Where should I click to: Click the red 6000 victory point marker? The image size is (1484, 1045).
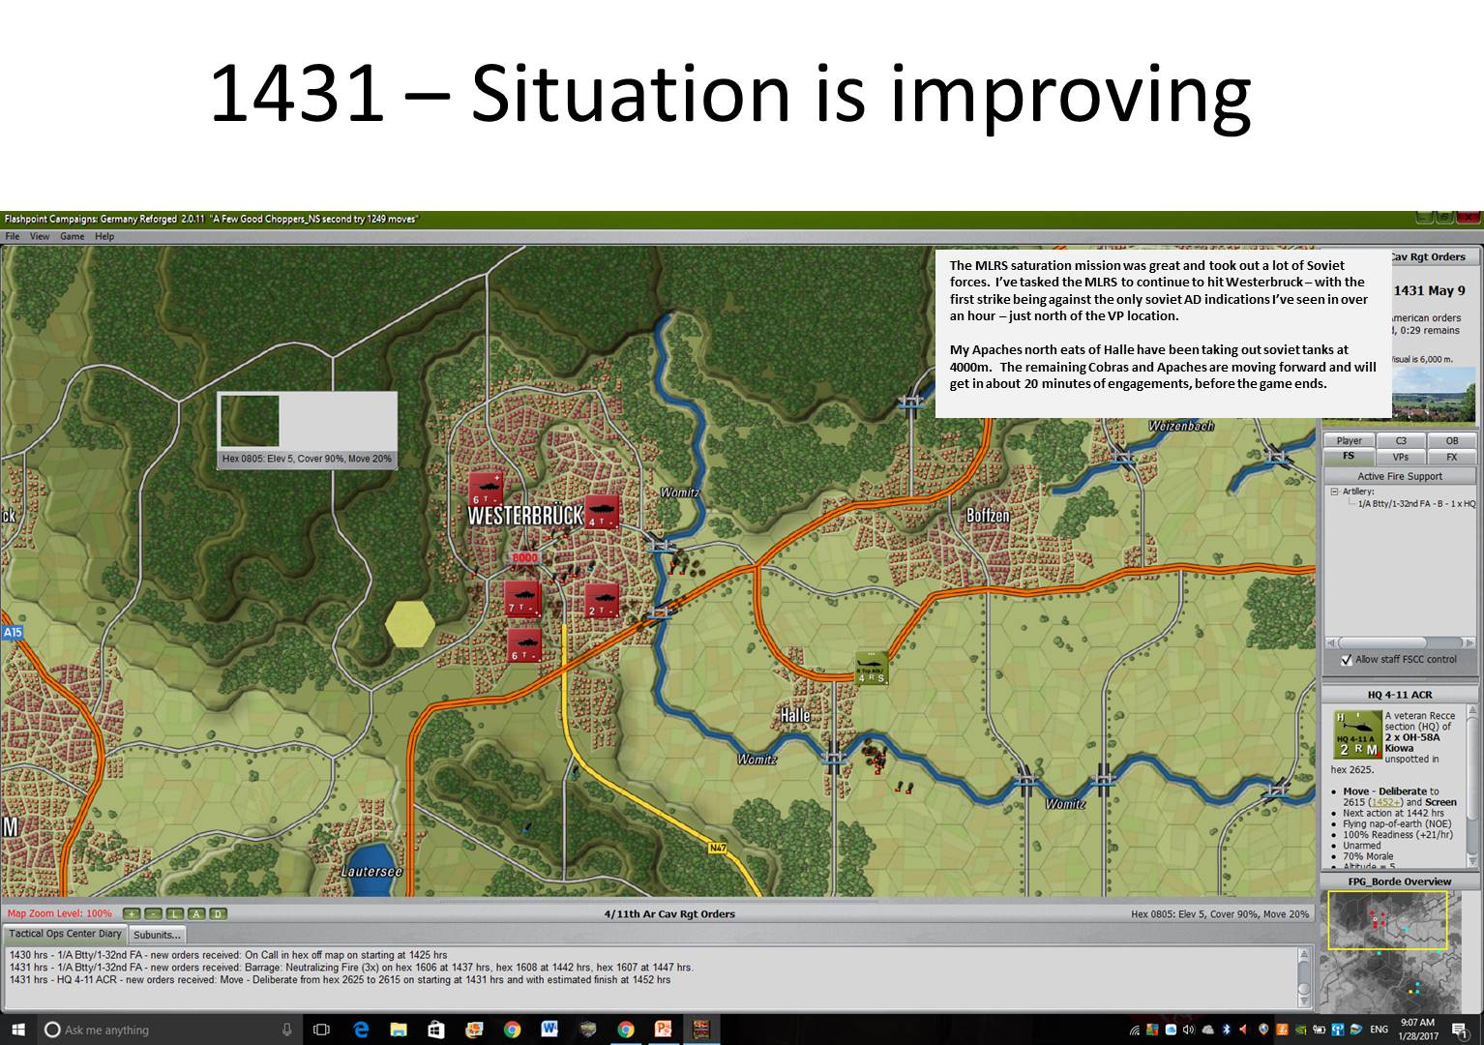pos(524,558)
